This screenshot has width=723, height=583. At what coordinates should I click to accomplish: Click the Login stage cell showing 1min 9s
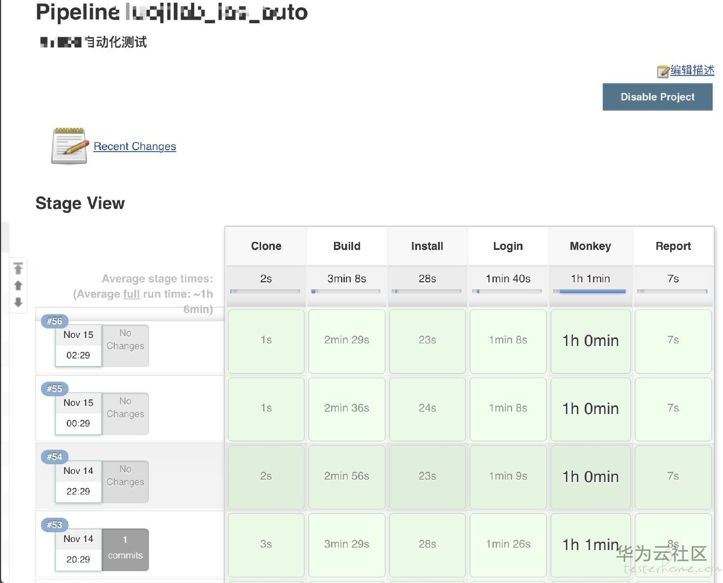click(508, 477)
